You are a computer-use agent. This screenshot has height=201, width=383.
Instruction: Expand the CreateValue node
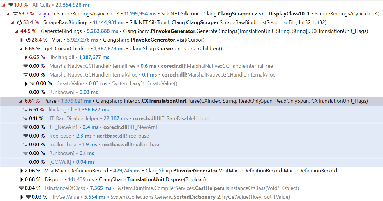pos(26,83)
